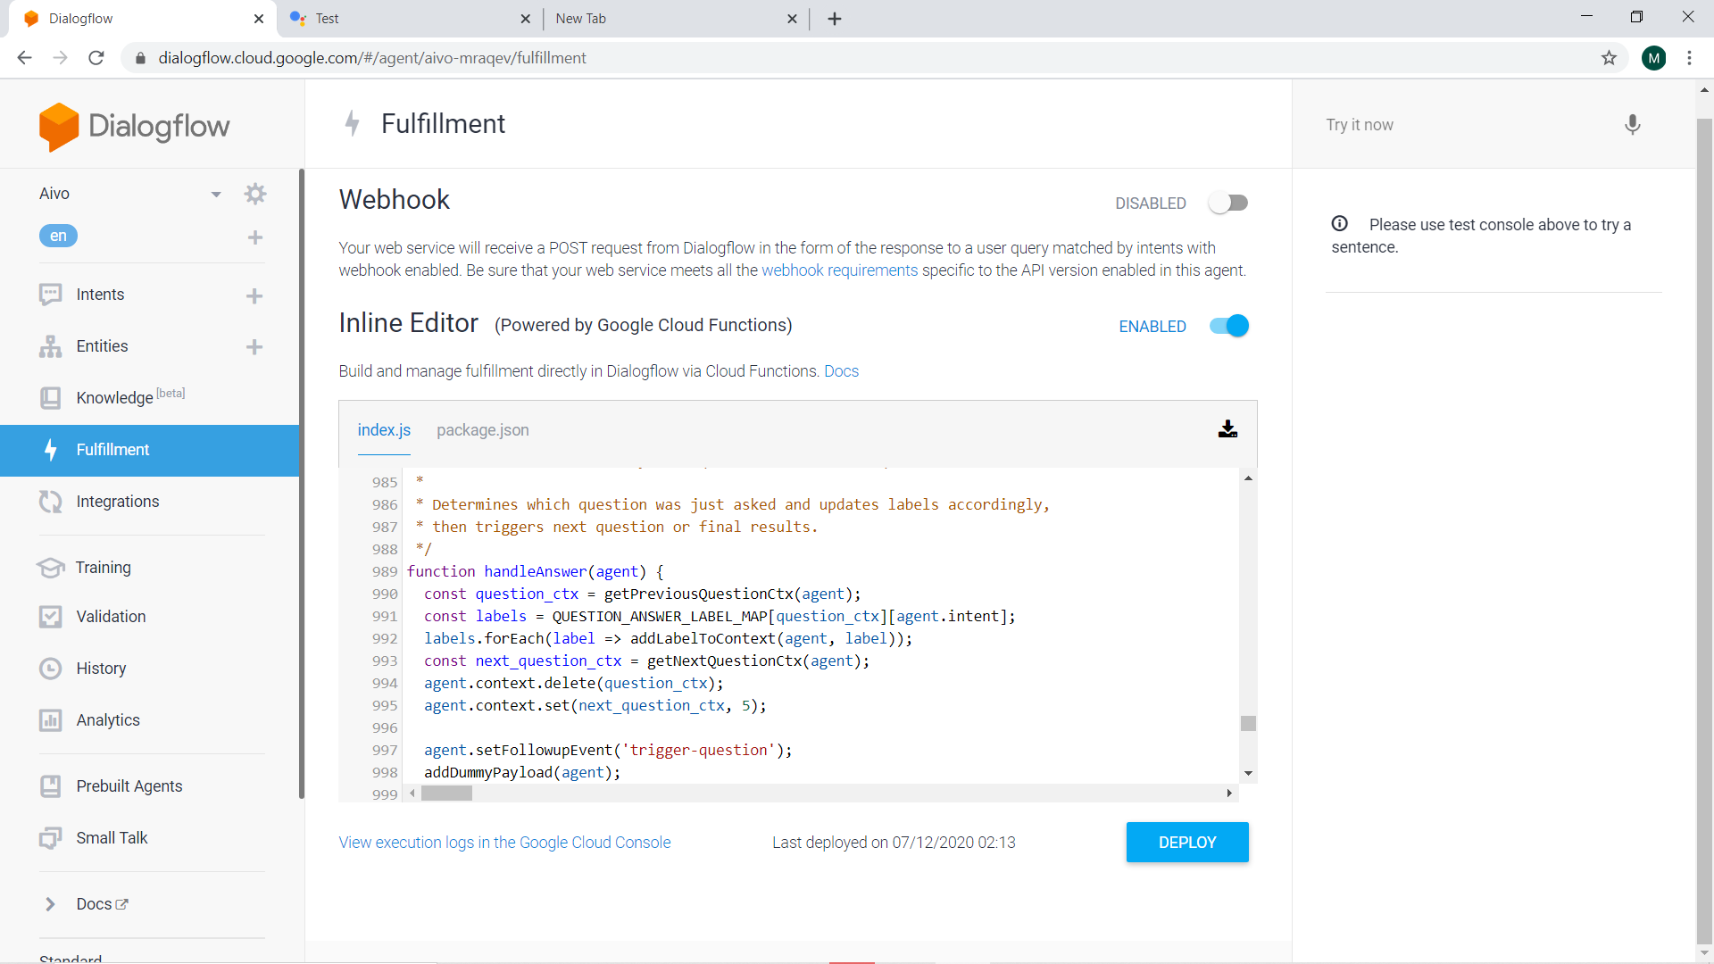Viewport: 1714px width, 964px height.
Task: Bookmark this page with the star icon
Action: pos(1609,58)
